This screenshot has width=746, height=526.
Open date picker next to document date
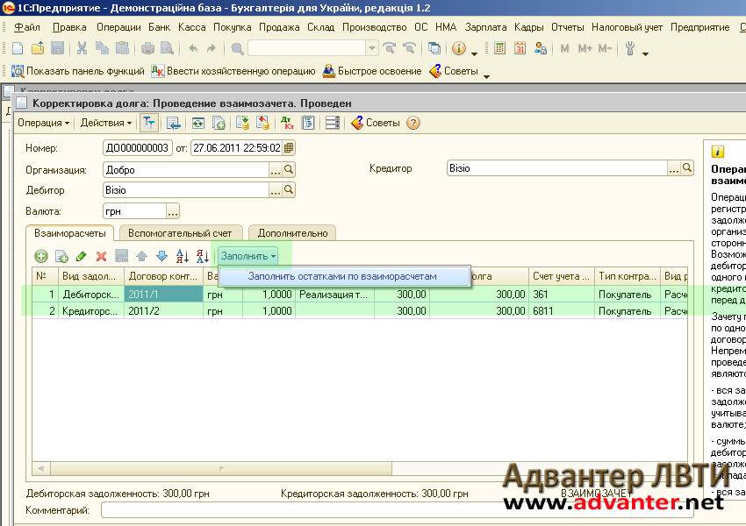pos(289,148)
